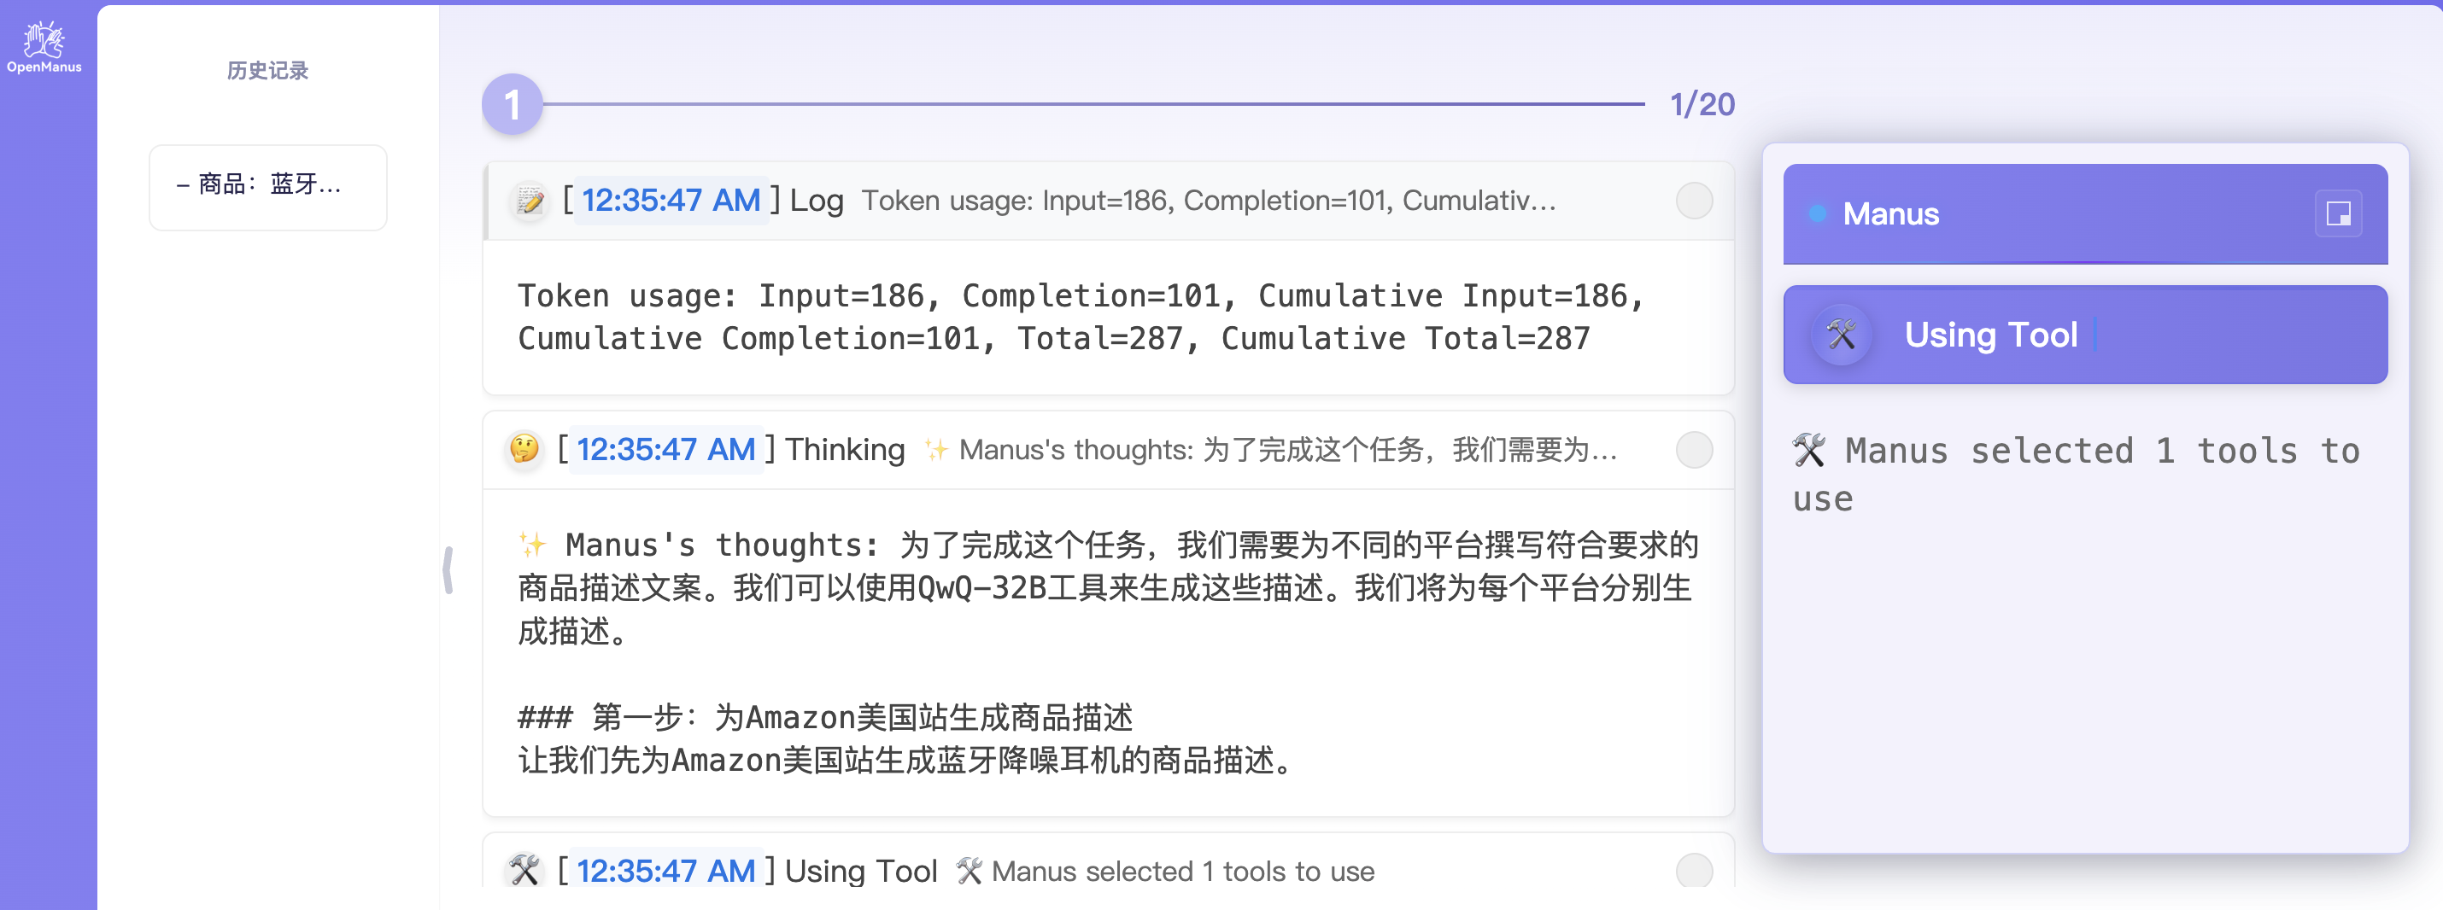Viewport: 2443px width, 910px height.
Task: Click the Manus's thoughts paragraph
Action: 1108,587
